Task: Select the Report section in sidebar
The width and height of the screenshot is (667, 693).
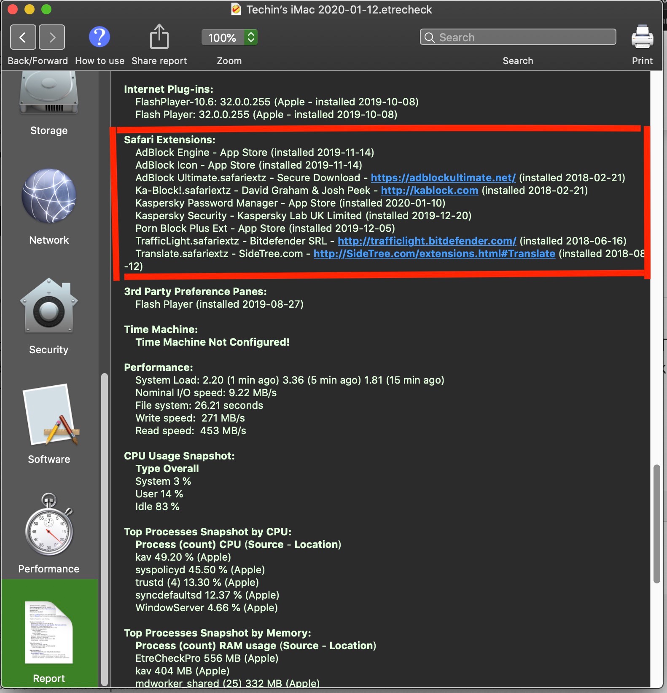Action: (x=49, y=633)
